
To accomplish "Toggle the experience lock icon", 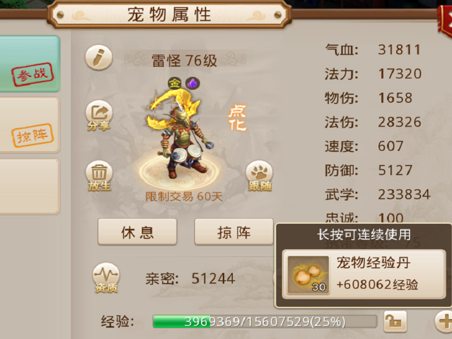I will pyautogui.click(x=395, y=321).
